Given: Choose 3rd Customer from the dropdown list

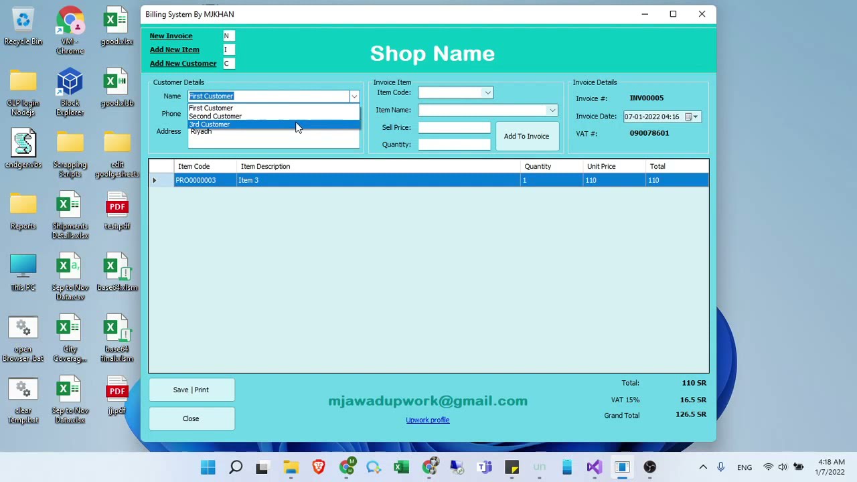Looking at the screenshot, I should tap(273, 125).
